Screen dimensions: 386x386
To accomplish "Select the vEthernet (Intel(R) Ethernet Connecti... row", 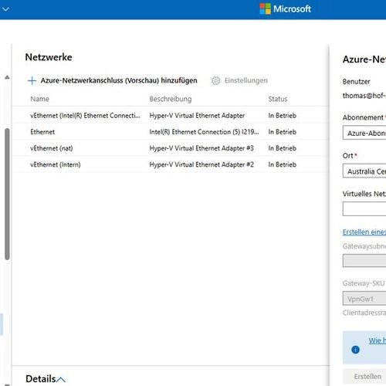I will click(171, 116).
